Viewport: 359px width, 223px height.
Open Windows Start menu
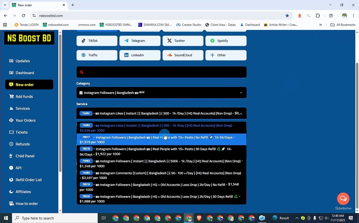[x=6, y=218]
